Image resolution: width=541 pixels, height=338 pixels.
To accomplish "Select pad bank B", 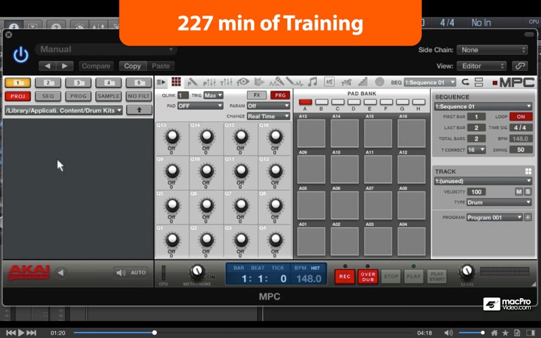I will tap(321, 102).
